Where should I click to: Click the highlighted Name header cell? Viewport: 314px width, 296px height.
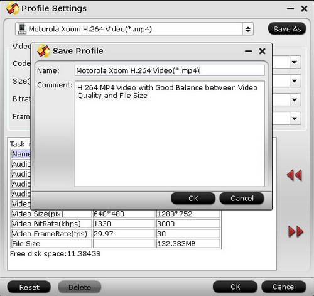pos(21,154)
